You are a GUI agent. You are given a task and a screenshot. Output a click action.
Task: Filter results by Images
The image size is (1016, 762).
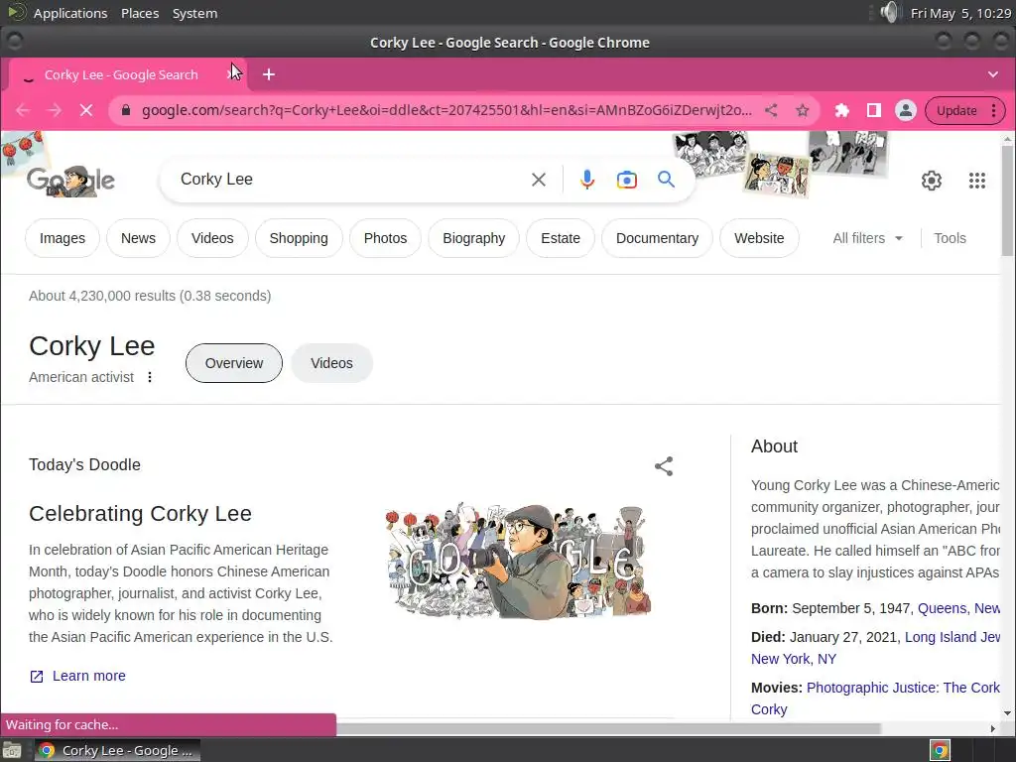tap(63, 238)
